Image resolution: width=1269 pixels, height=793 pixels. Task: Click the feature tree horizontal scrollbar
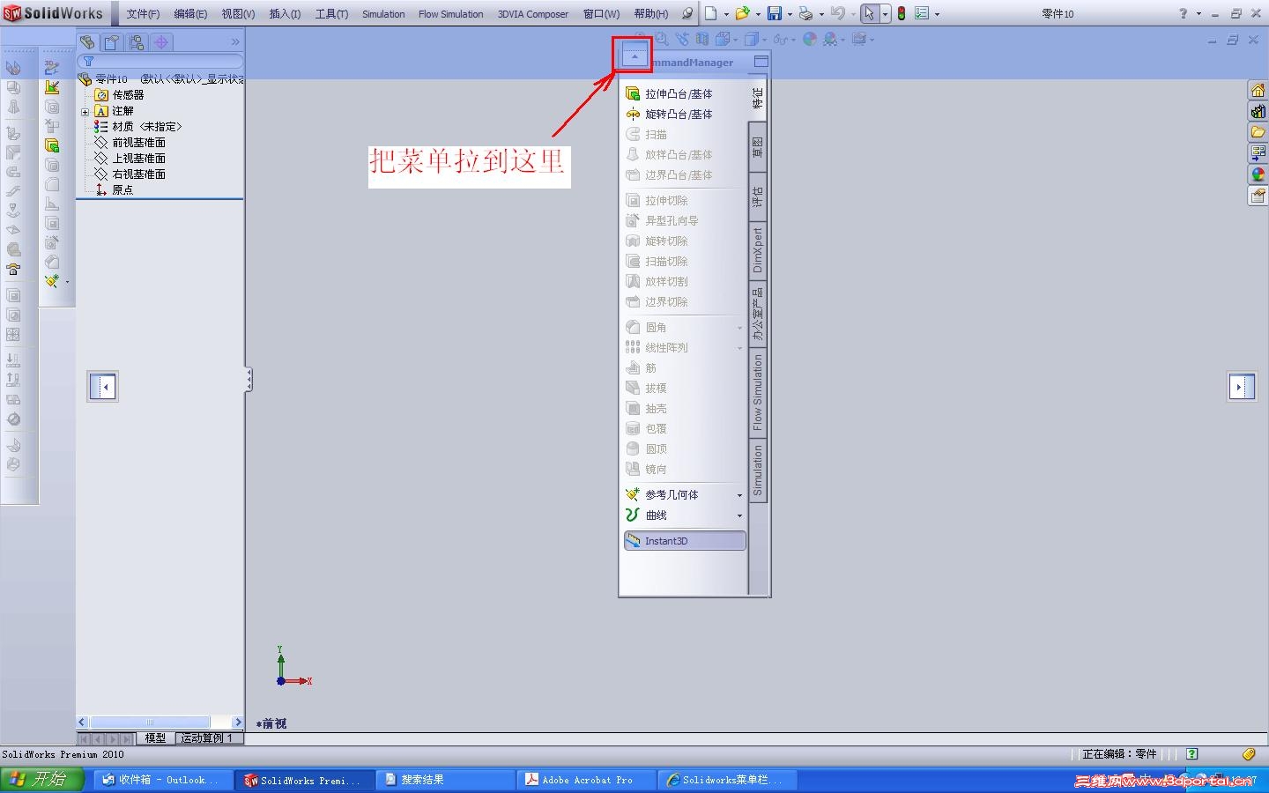coord(160,723)
